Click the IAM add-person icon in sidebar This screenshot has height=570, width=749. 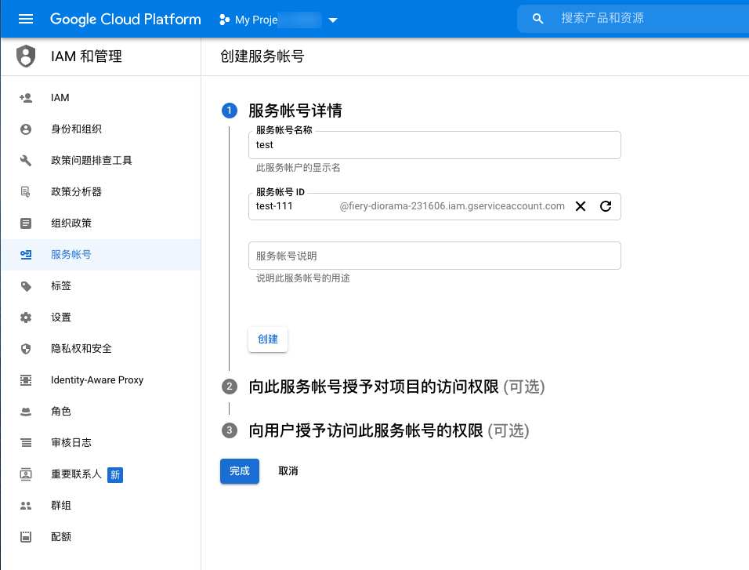(x=26, y=98)
